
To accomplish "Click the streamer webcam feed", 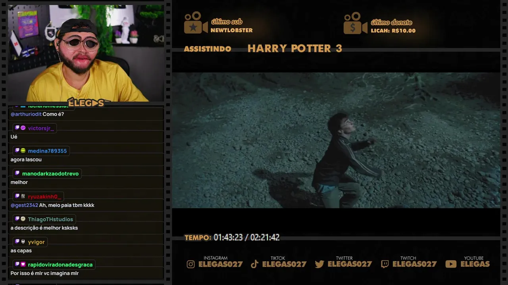I will [x=86, y=53].
